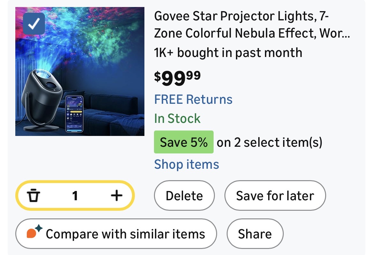
Task: Click the quantity number 1 field
Action: [x=75, y=195]
